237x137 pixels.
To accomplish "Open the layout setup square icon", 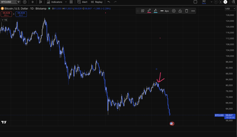I will pyautogui.click(x=195, y=2).
